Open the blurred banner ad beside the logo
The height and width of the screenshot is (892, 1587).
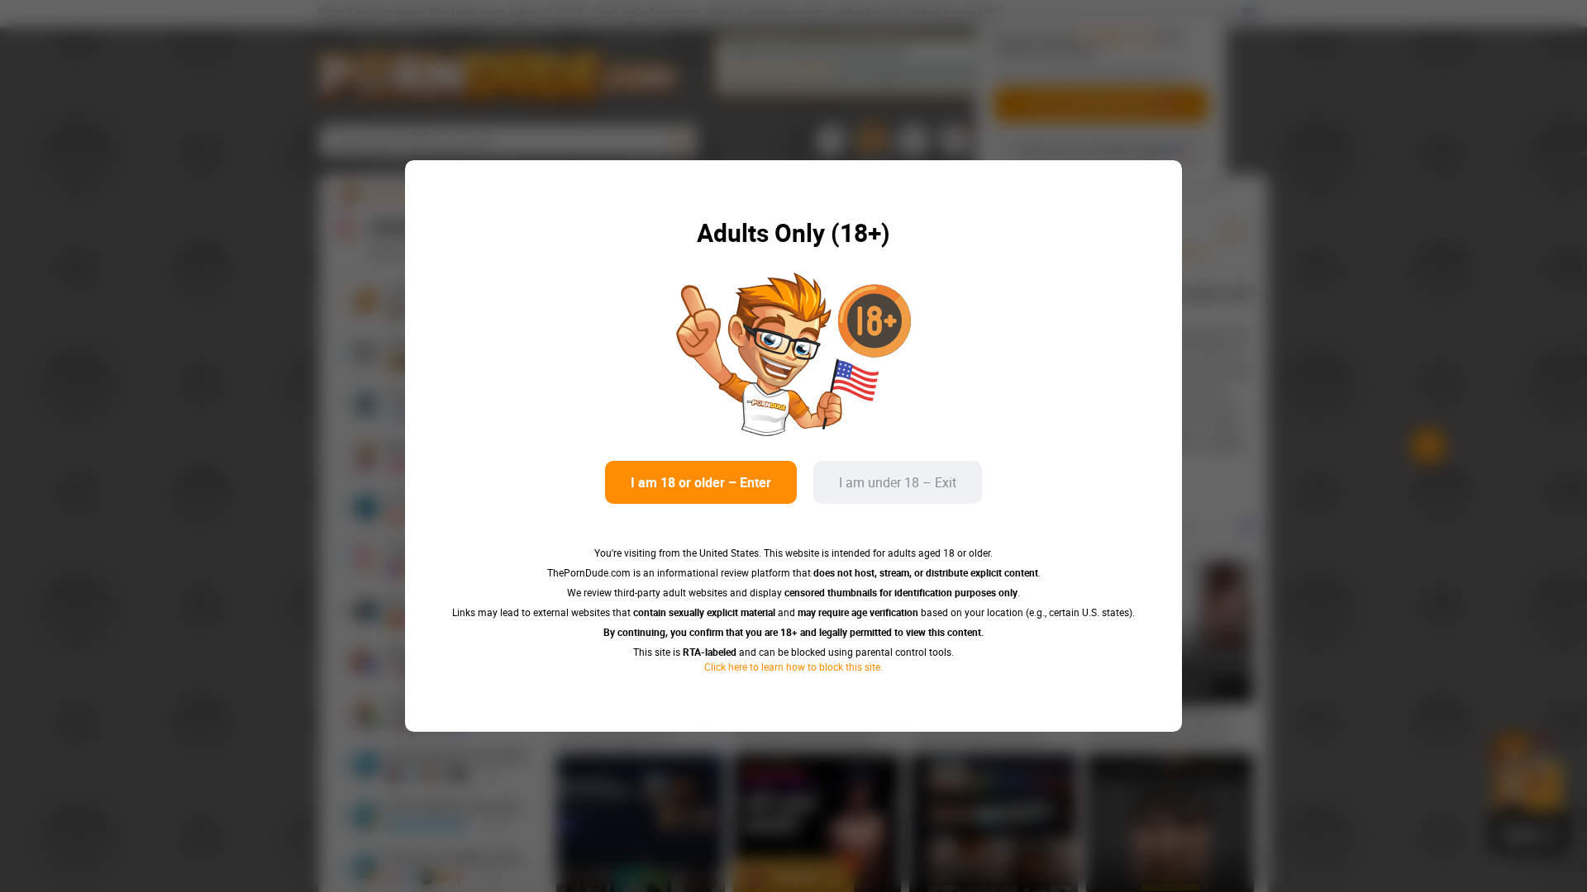[x=846, y=64]
